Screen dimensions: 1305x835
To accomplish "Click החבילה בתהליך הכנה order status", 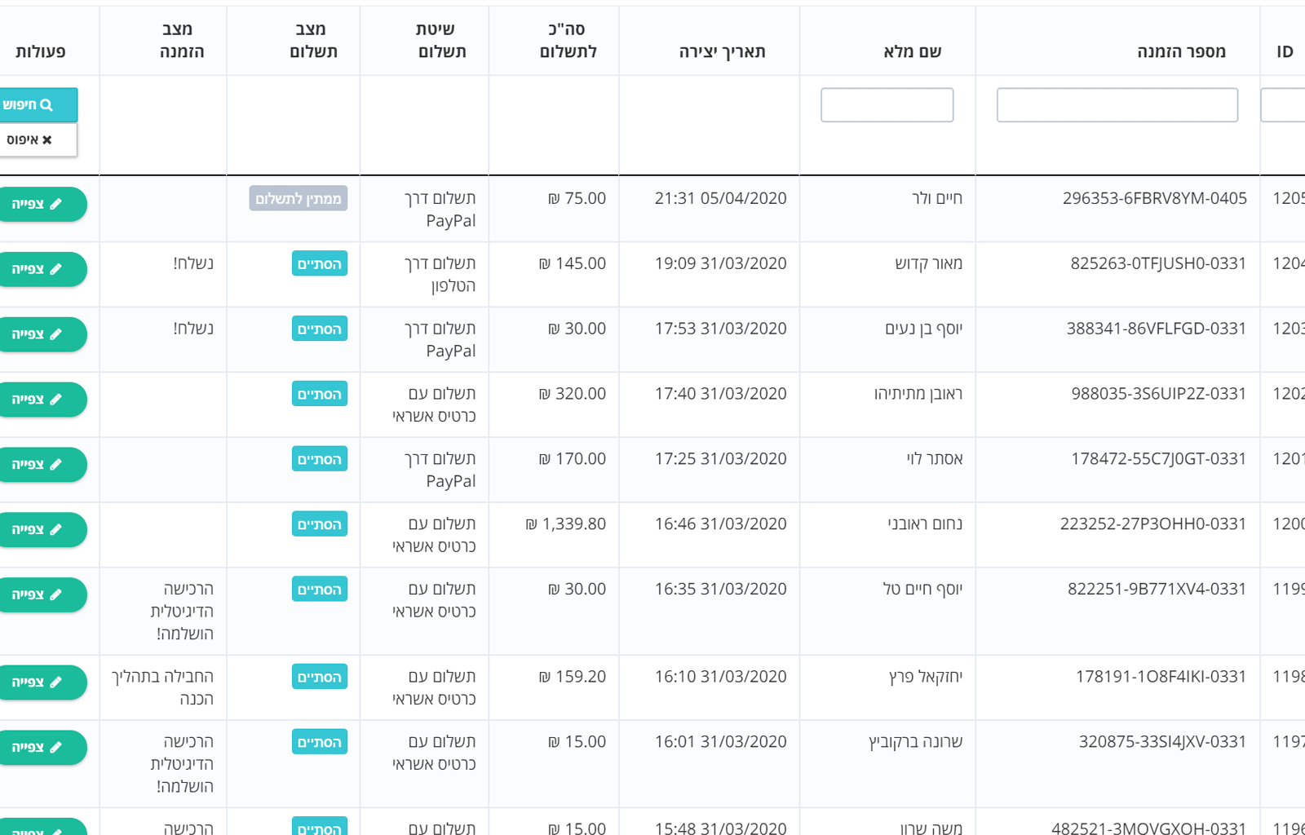I will (163, 687).
